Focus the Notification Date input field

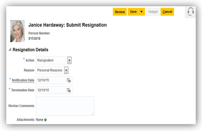coord(50,80)
